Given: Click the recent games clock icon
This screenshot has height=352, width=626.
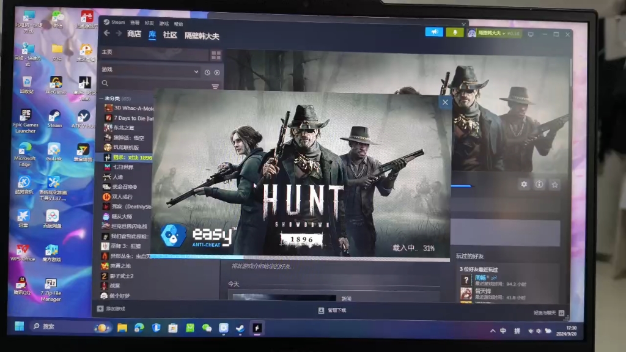Looking at the screenshot, I should coord(208,73).
